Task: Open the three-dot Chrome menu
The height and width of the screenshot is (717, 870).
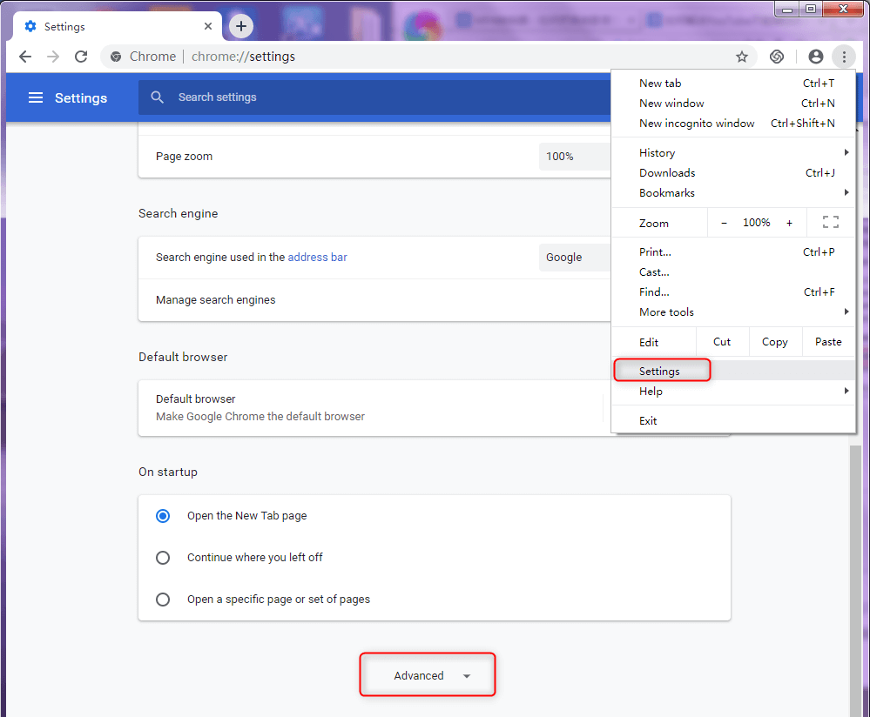Action: 844,57
